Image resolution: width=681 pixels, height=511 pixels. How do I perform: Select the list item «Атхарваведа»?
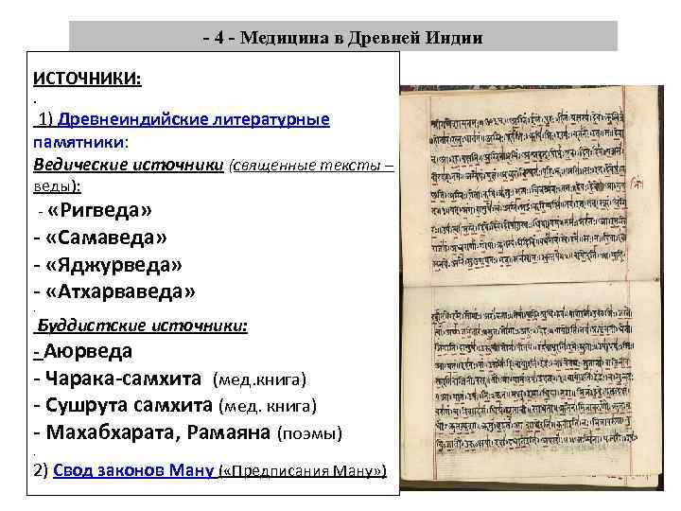click(120, 291)
